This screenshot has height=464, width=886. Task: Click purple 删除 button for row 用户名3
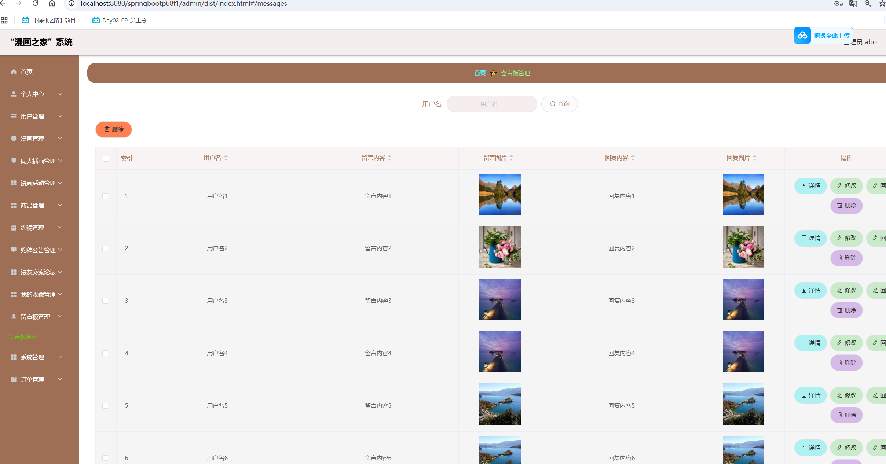pyautogui.click(x=846, y=310)
